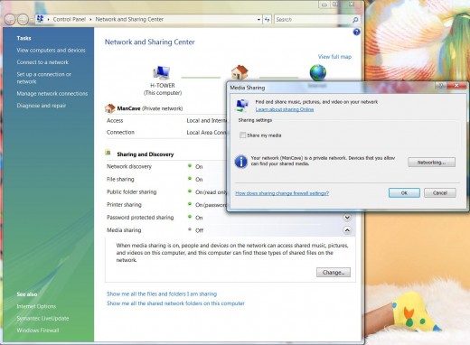Viewport: 470px width, 345px height.
Task: Confirm Media Sharing dialog with OK
Action: tap(404, 193)
